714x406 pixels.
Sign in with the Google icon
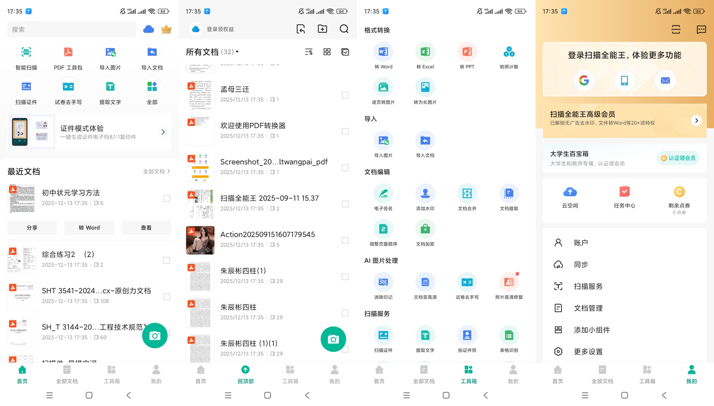click(x=584, y=80)
